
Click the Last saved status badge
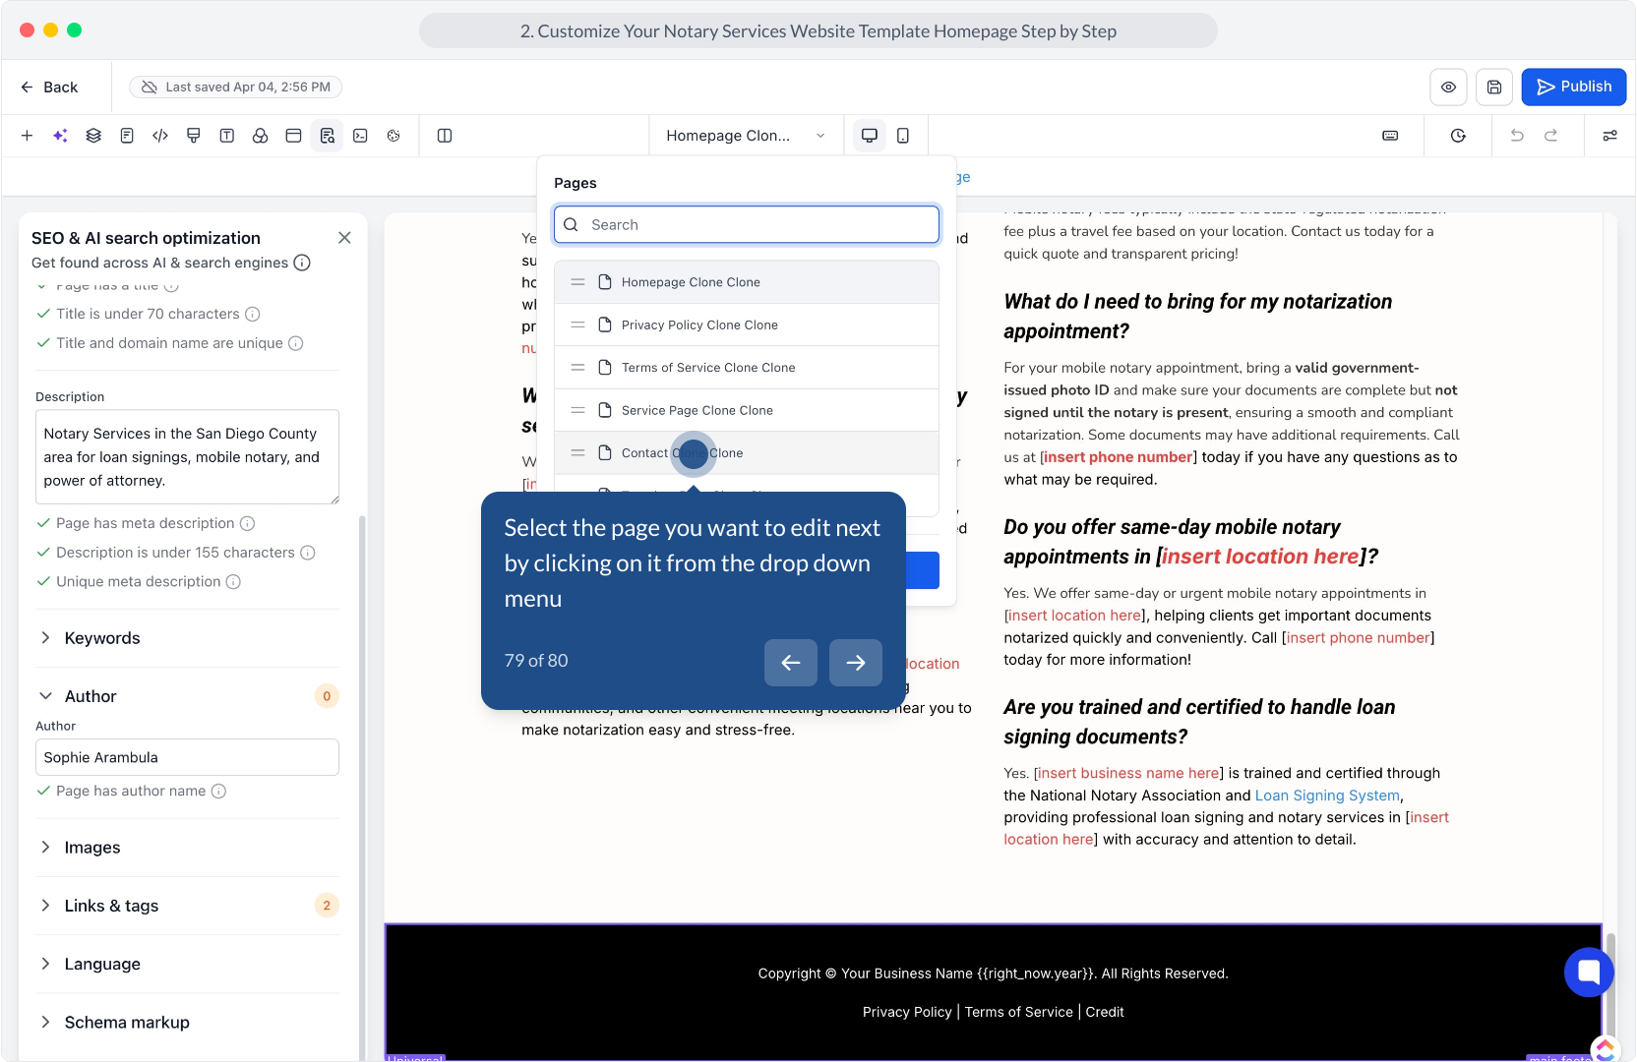click(x=236, y=87)
